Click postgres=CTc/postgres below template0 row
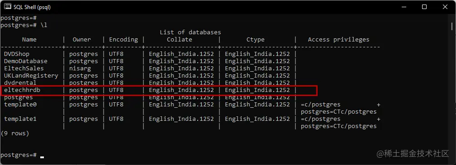 tap(339, 112)
